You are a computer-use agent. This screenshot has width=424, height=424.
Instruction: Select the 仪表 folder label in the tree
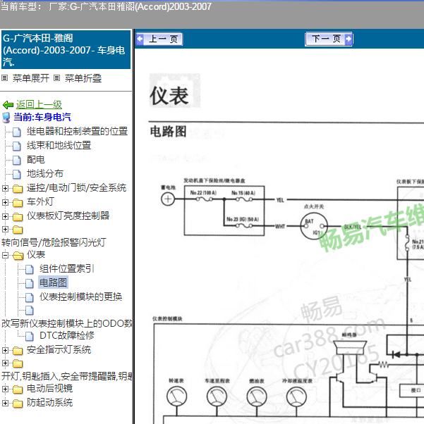coord(36,255)
